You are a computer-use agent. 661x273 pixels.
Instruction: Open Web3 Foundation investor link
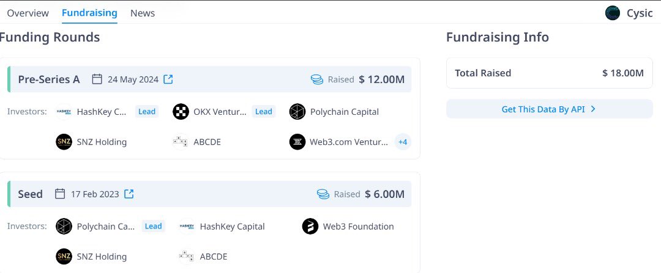point(358,227)
